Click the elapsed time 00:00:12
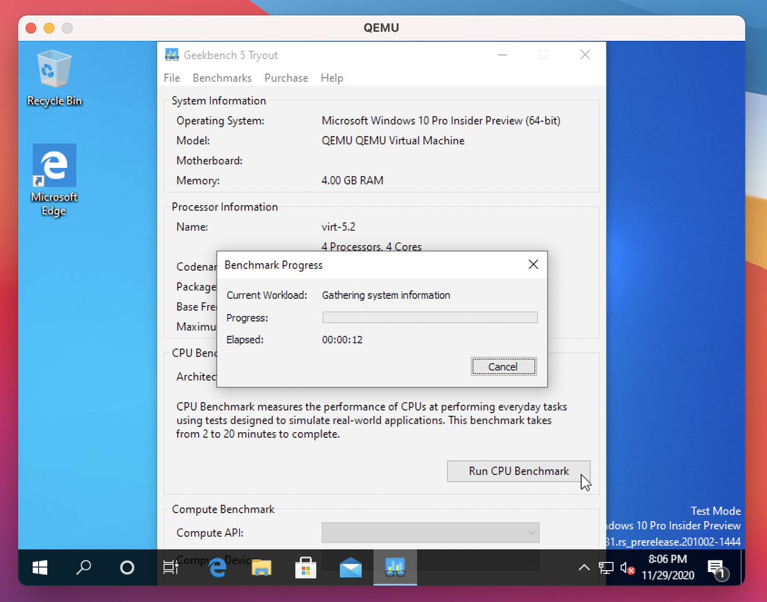This screenshot has width=767, height=602. tap(342, 340)
